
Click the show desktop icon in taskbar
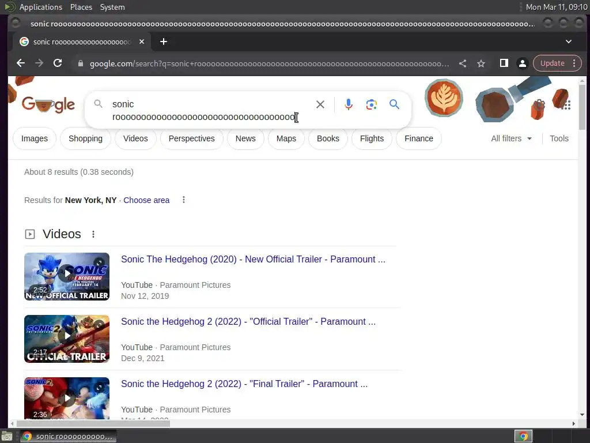click(x=7, y=436)
